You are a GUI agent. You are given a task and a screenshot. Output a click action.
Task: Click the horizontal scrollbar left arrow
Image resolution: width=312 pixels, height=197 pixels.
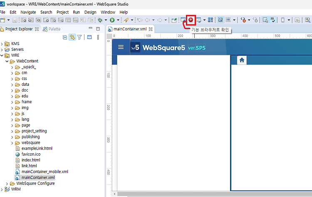tap(114, 194)
